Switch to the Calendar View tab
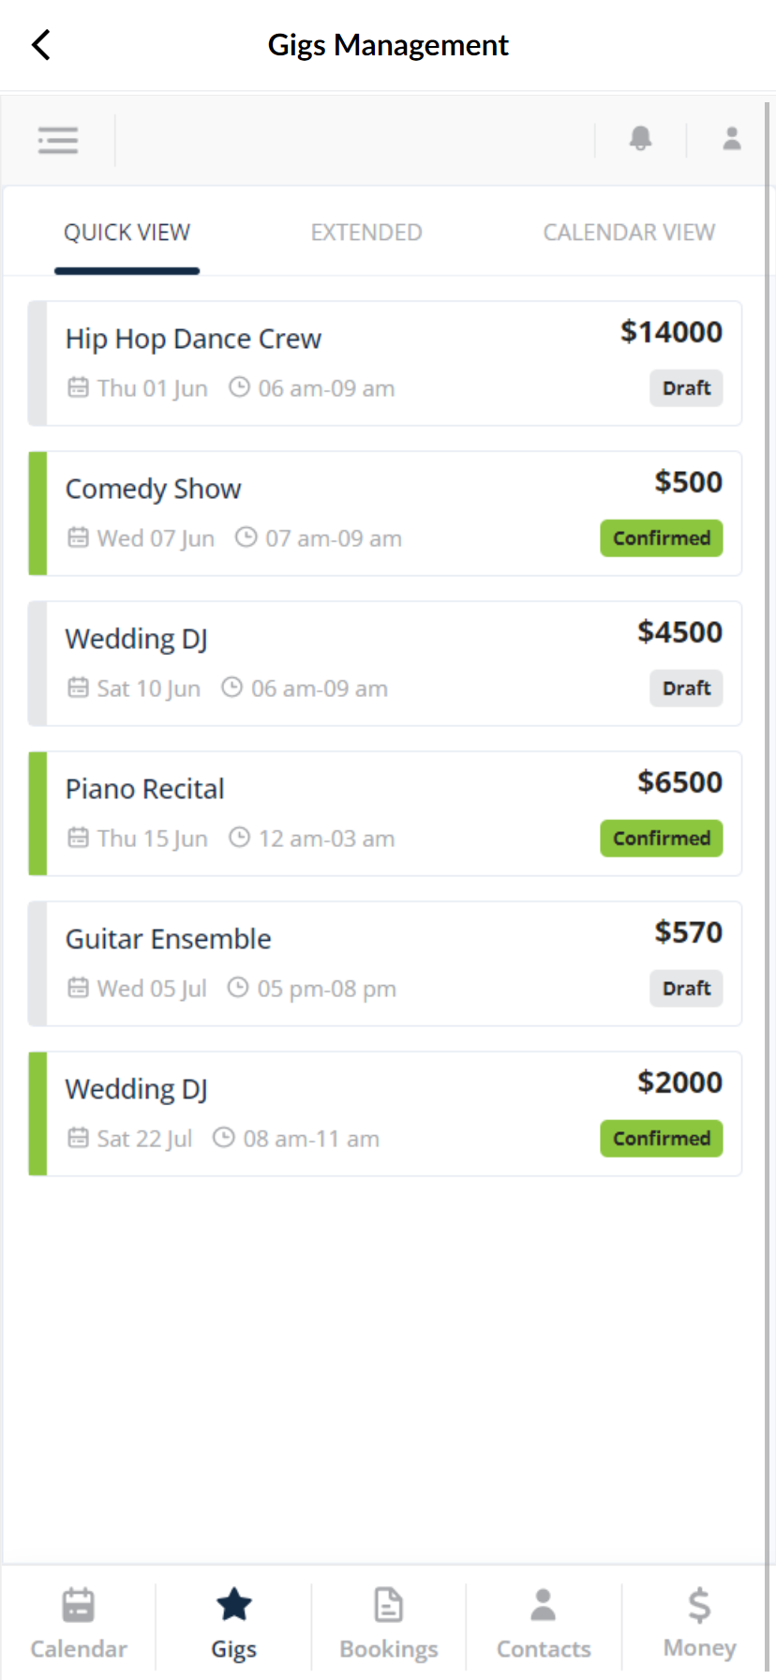Viewport: 776px width, 1680px height. 629,233
